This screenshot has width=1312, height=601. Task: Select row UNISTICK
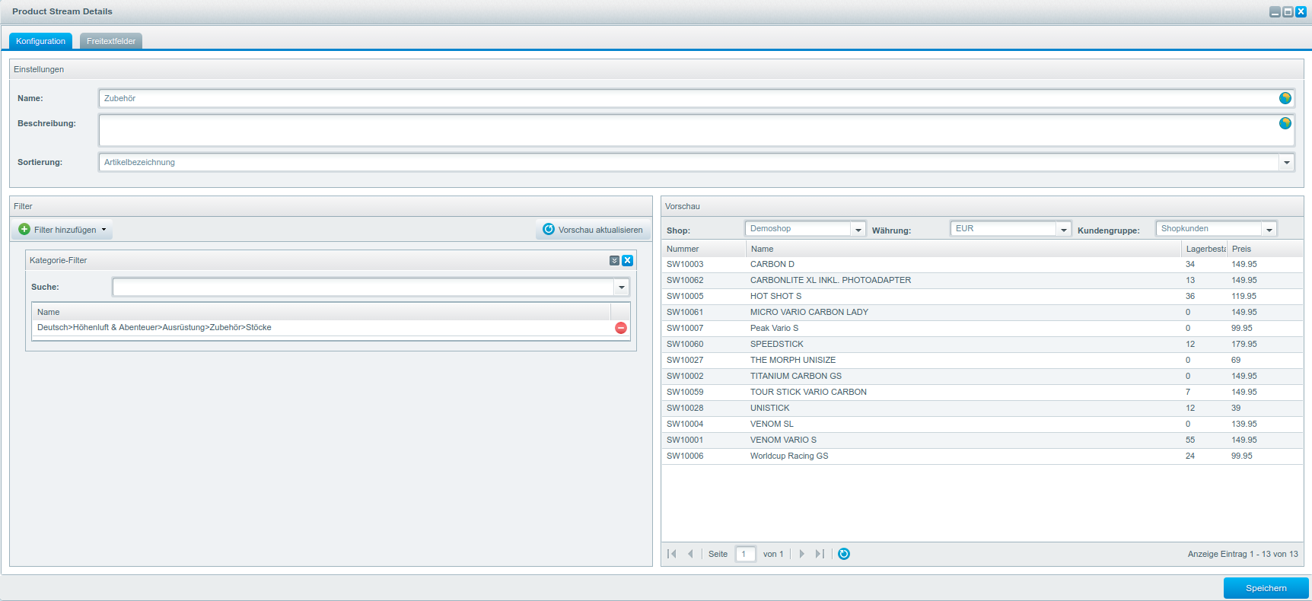coord(982,409)
